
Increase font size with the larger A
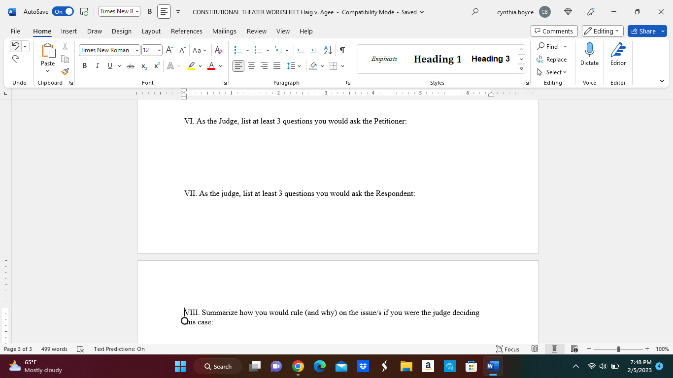tap(169, 50)
